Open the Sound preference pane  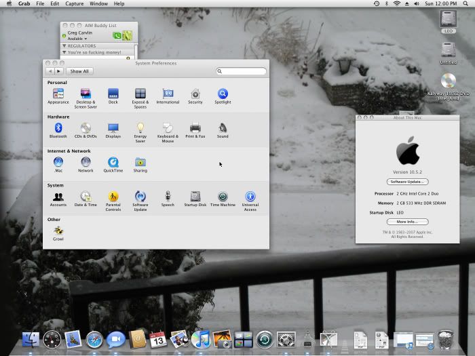click(223, 130)
